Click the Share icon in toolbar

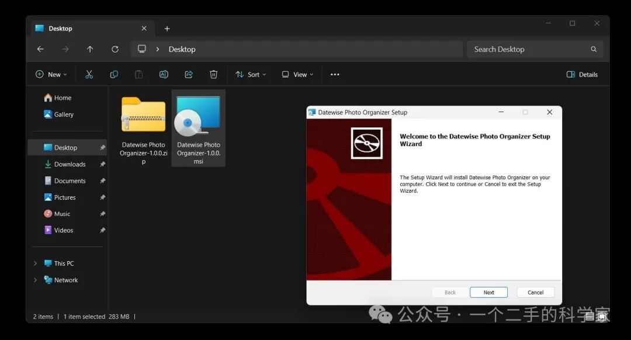pos(189,74)
